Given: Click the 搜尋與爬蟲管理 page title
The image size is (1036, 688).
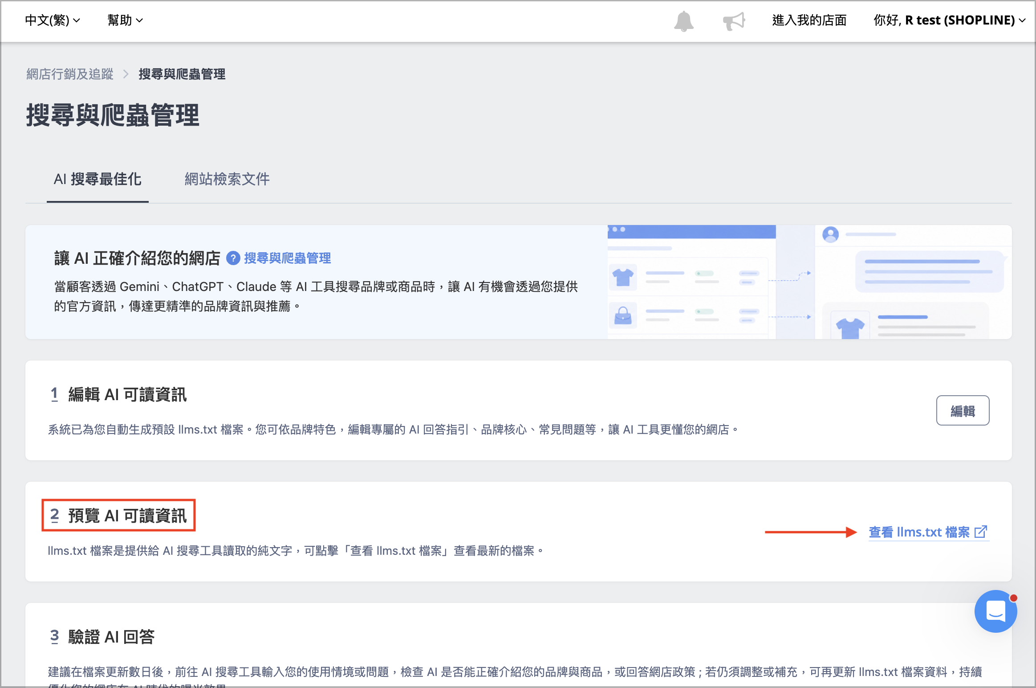Looking at the screenshot, I should [113, 115].
